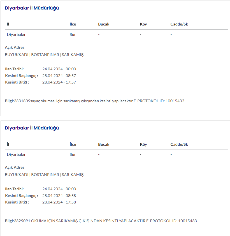Click the outage end time 28.04.2024 - 17:57
Viewport: 230px width, 236px height.
coord(59,82)
